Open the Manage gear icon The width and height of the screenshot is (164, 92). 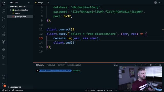tap(3, 85)
